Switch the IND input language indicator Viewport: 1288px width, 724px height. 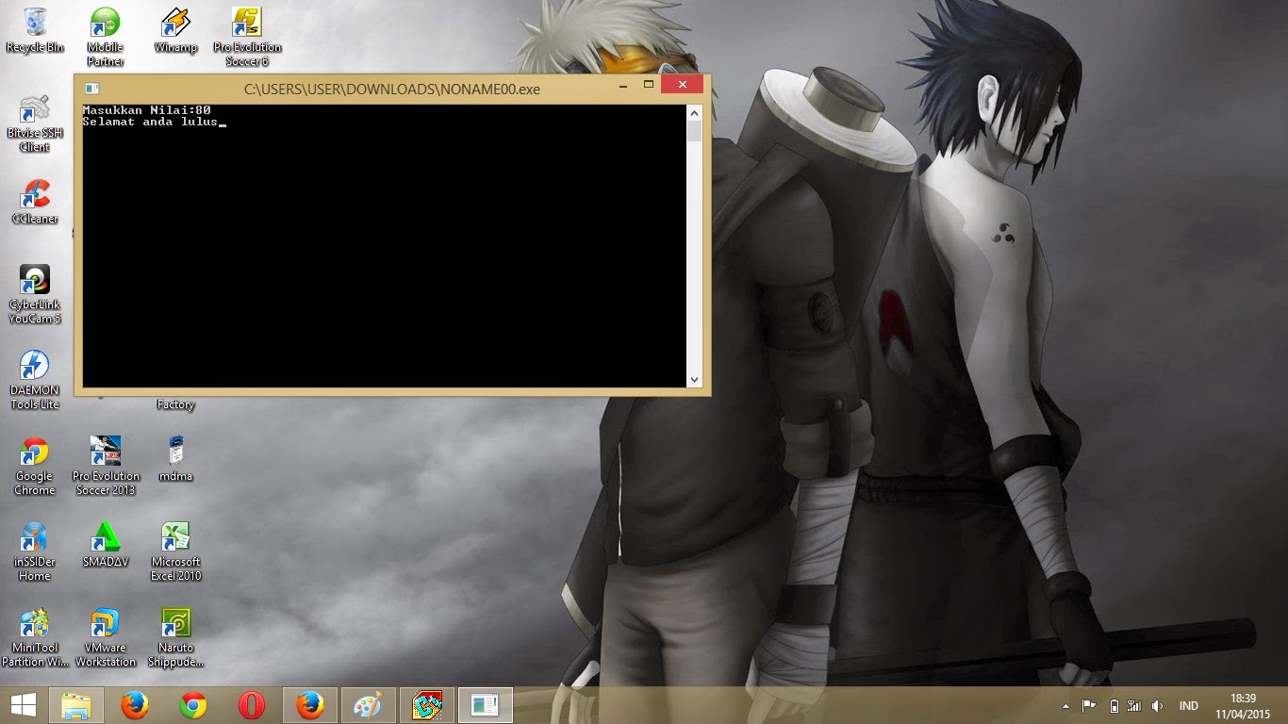tap(1188, 706)
